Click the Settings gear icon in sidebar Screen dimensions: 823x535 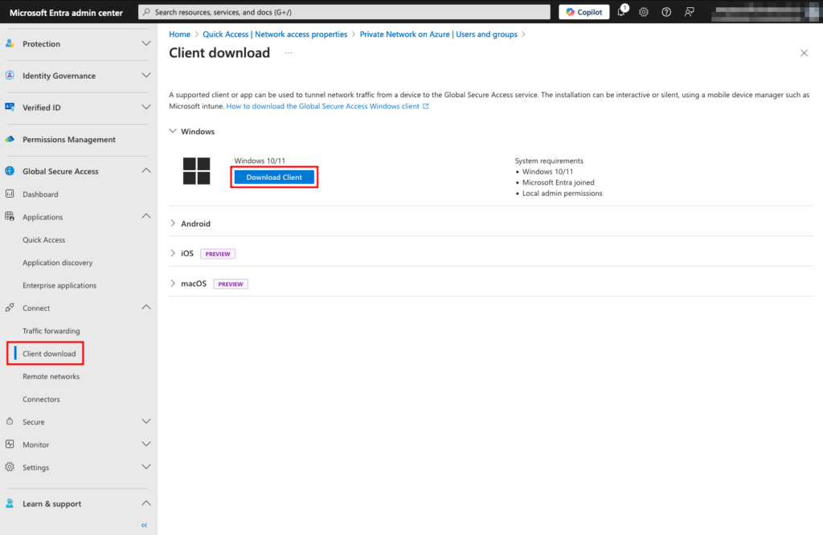pos(10,467)
